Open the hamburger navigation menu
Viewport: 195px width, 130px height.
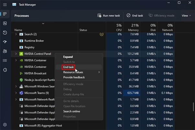(5, 4)
